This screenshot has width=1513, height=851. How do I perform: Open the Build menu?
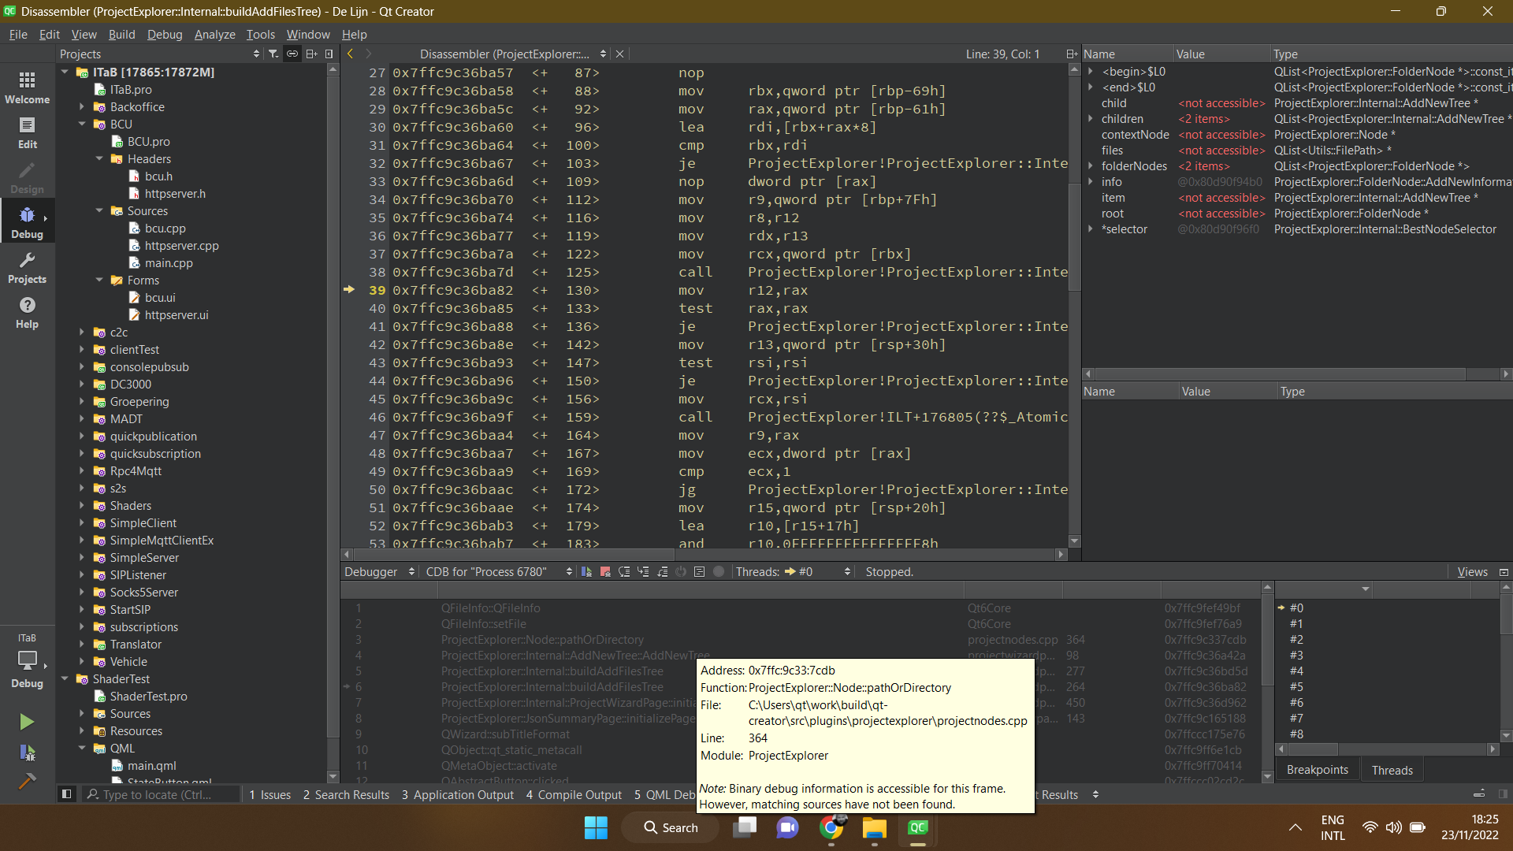(x=121, y=34)
